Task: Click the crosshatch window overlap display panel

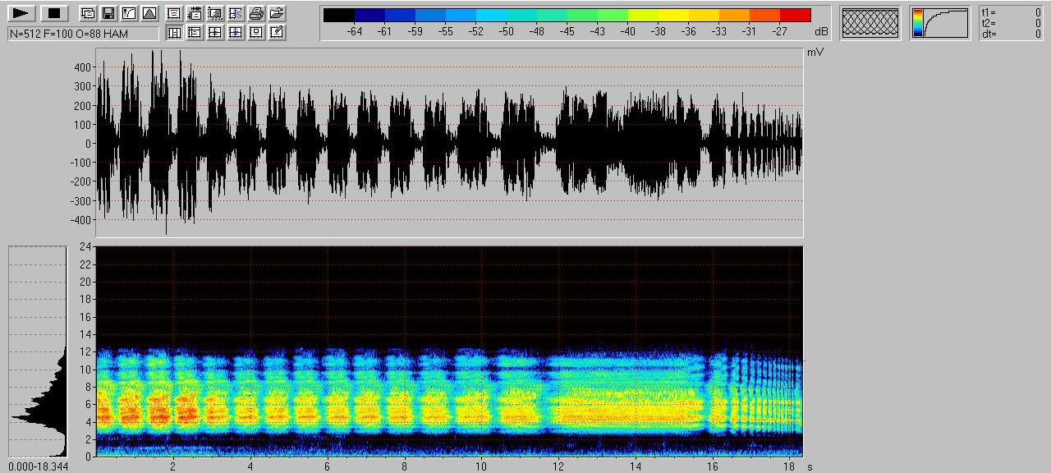Action: pyautogui.click(x=871, y=22)
